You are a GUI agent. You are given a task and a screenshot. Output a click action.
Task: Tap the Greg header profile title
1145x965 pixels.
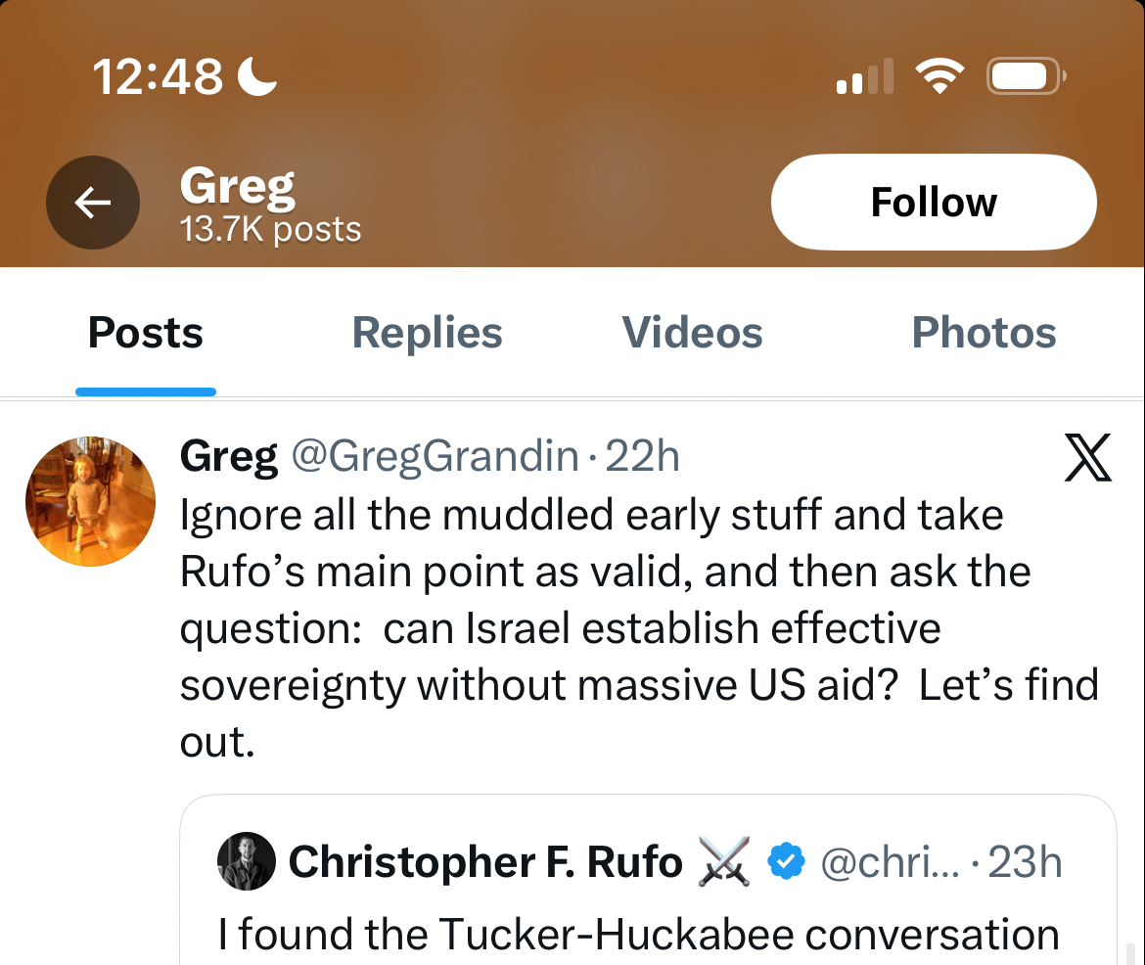point(238,186)
